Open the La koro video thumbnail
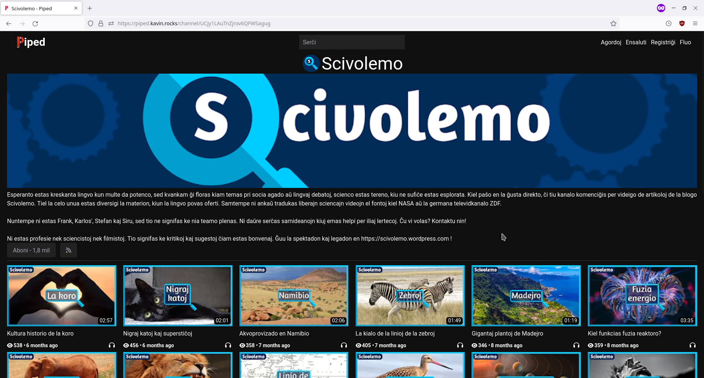 [62, 296]
